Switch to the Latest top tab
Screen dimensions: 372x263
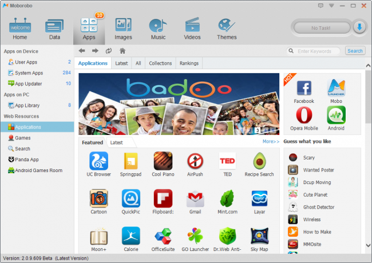121,63
